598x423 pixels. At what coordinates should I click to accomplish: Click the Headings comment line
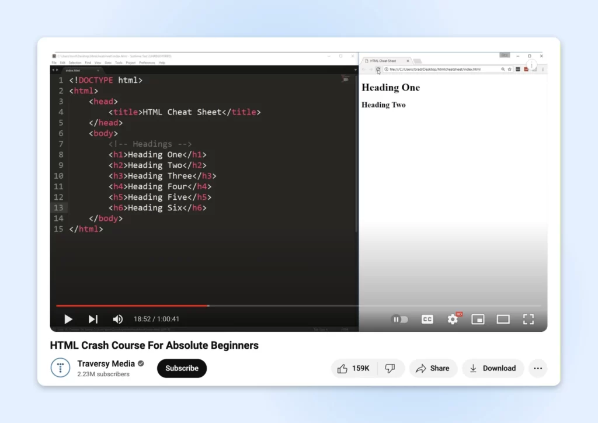tap(150, 144)
